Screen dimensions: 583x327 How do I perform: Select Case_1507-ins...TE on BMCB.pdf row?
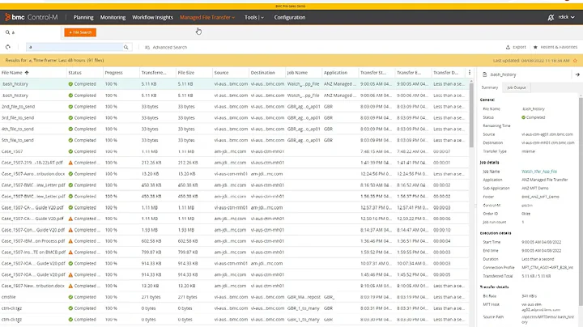pos(234,252)
